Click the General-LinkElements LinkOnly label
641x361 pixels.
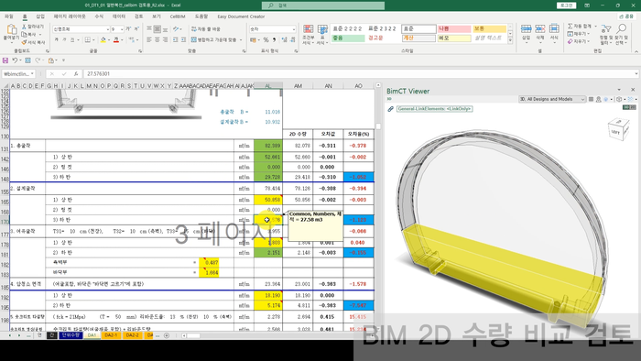(435, 109)
